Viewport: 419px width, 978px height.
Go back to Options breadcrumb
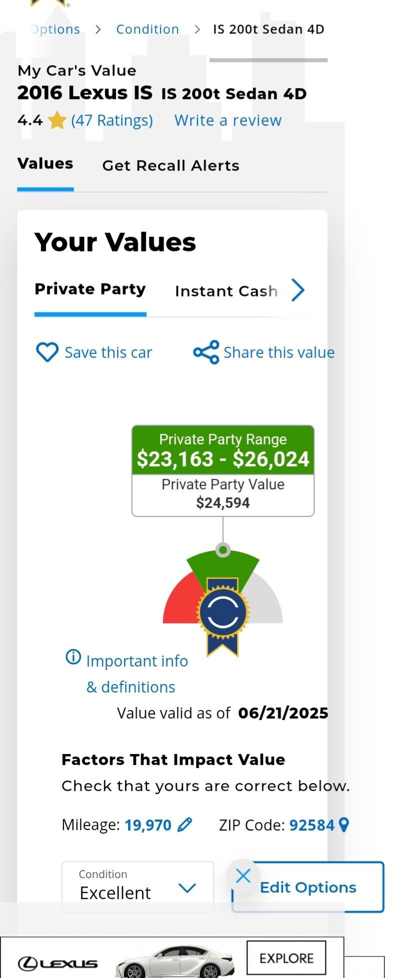(55, 29)
